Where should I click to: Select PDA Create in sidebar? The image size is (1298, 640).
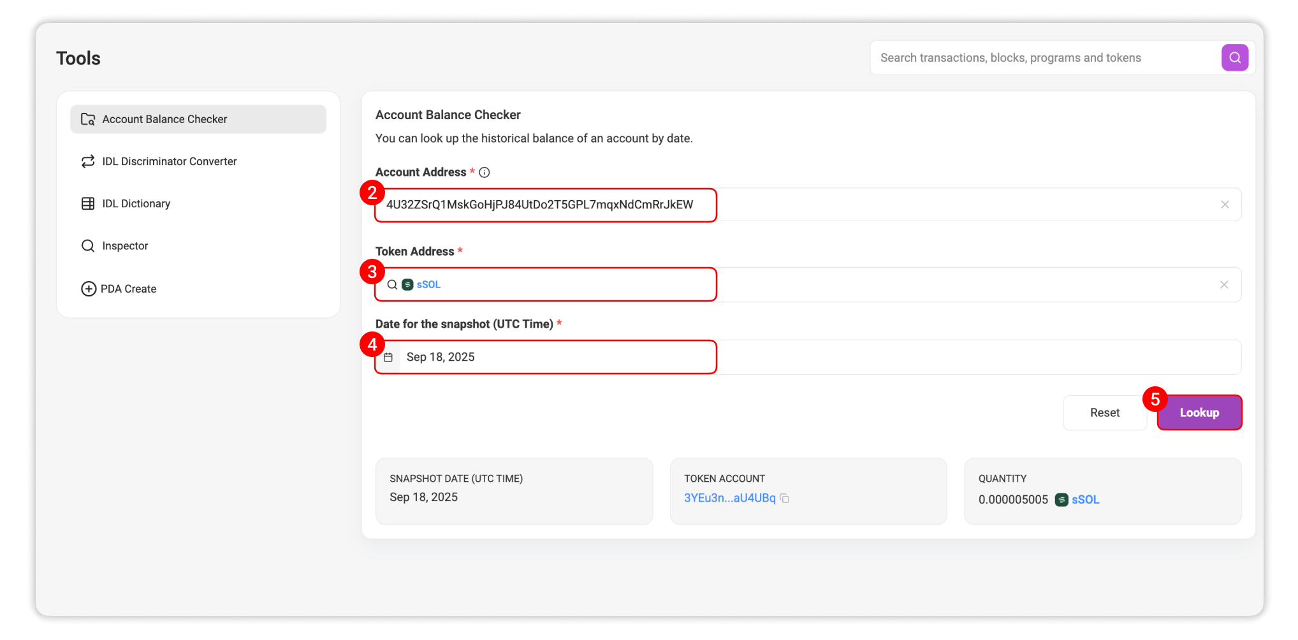[128, 289]
